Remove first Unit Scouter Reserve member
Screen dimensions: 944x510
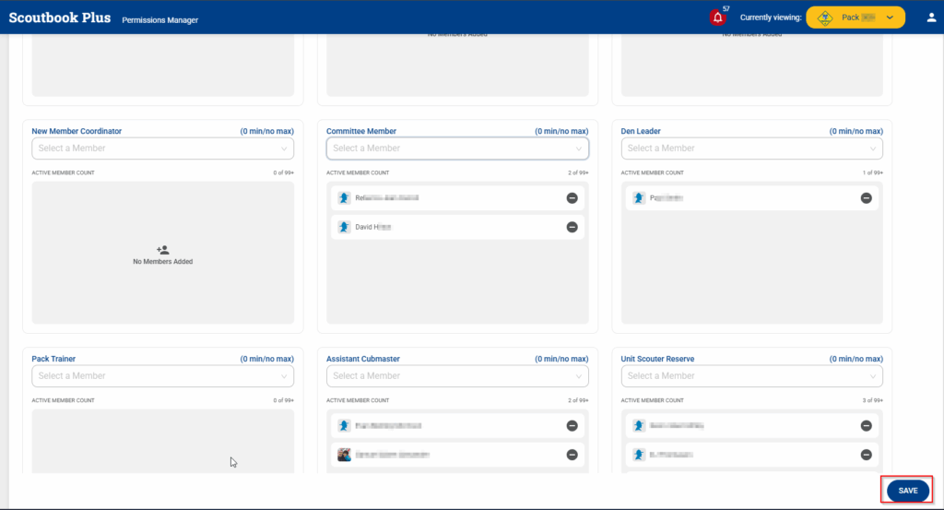pos(866,426)
